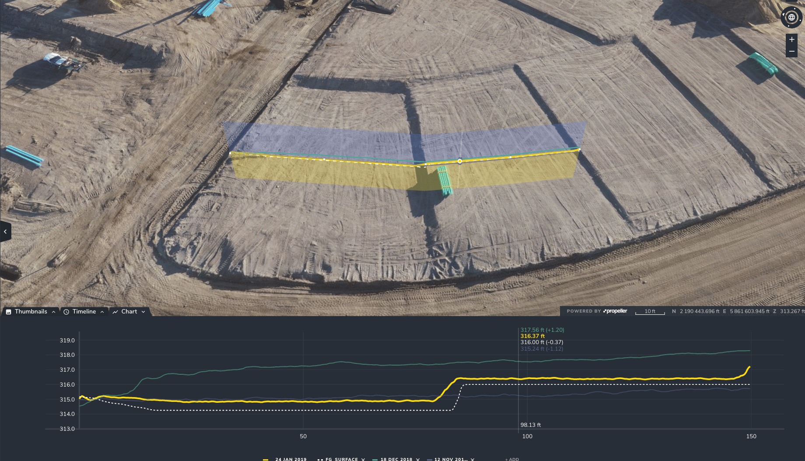Click the 315.24 ft (-1.12) chart readout
The height and width of the screenshot is (461, 805).
coord(542,349)
